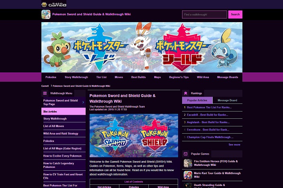This screenshot has width=283, height=188.
Task: Select the Hot Articles sidebar item
Action: pos(64,112)
